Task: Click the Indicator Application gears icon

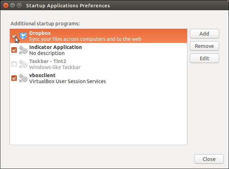Action: click(x=23, y=50)
